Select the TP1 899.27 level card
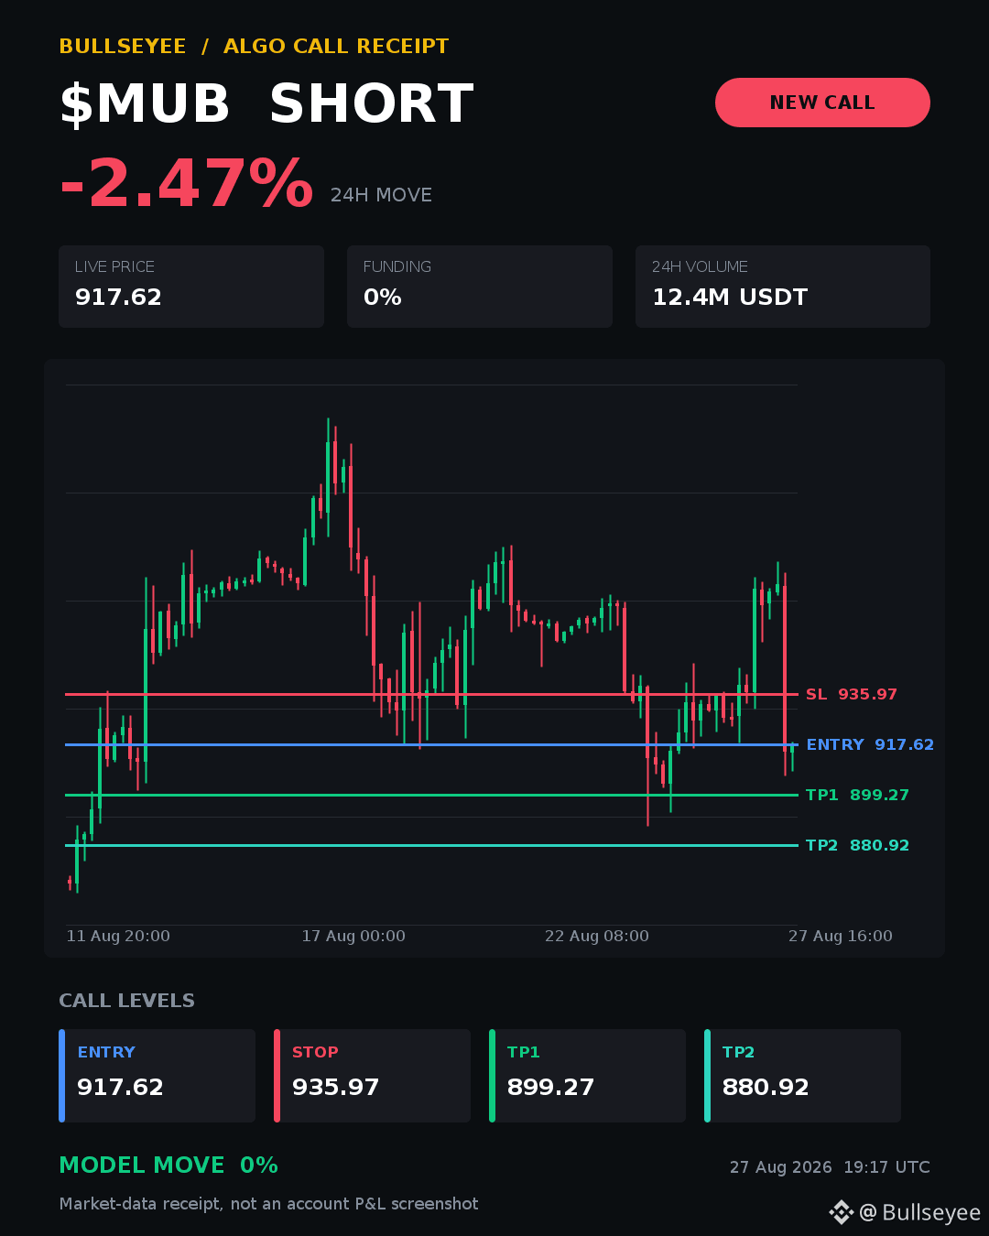Screen dimensions: 989x1236 (587, 1076)
